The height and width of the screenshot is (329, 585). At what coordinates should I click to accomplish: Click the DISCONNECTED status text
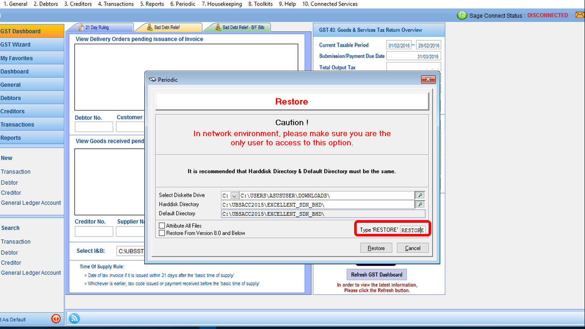tap(548, 15)
